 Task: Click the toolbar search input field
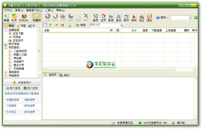pyautogui.click(x=180, y=18)
